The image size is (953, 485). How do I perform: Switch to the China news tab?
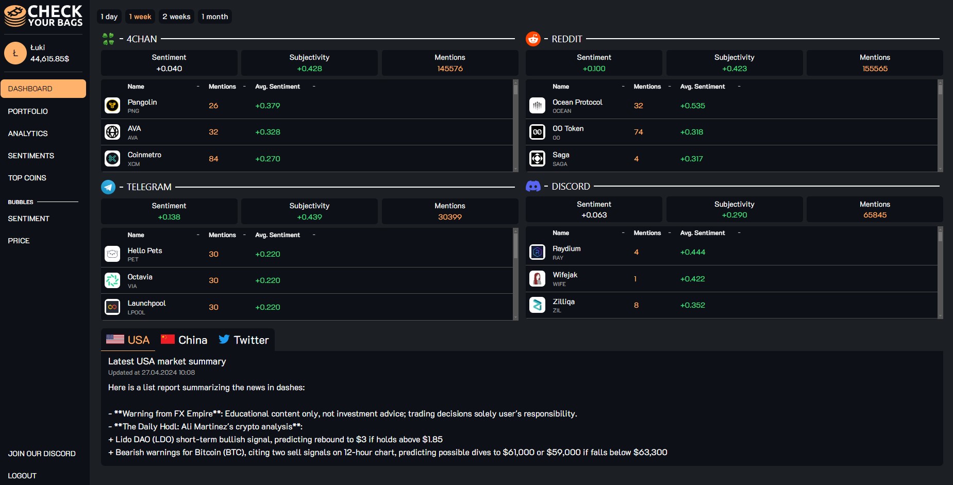(x=184, y=340)
